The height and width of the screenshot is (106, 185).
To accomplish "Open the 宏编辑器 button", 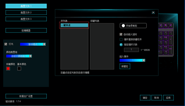I will point(26,30).
